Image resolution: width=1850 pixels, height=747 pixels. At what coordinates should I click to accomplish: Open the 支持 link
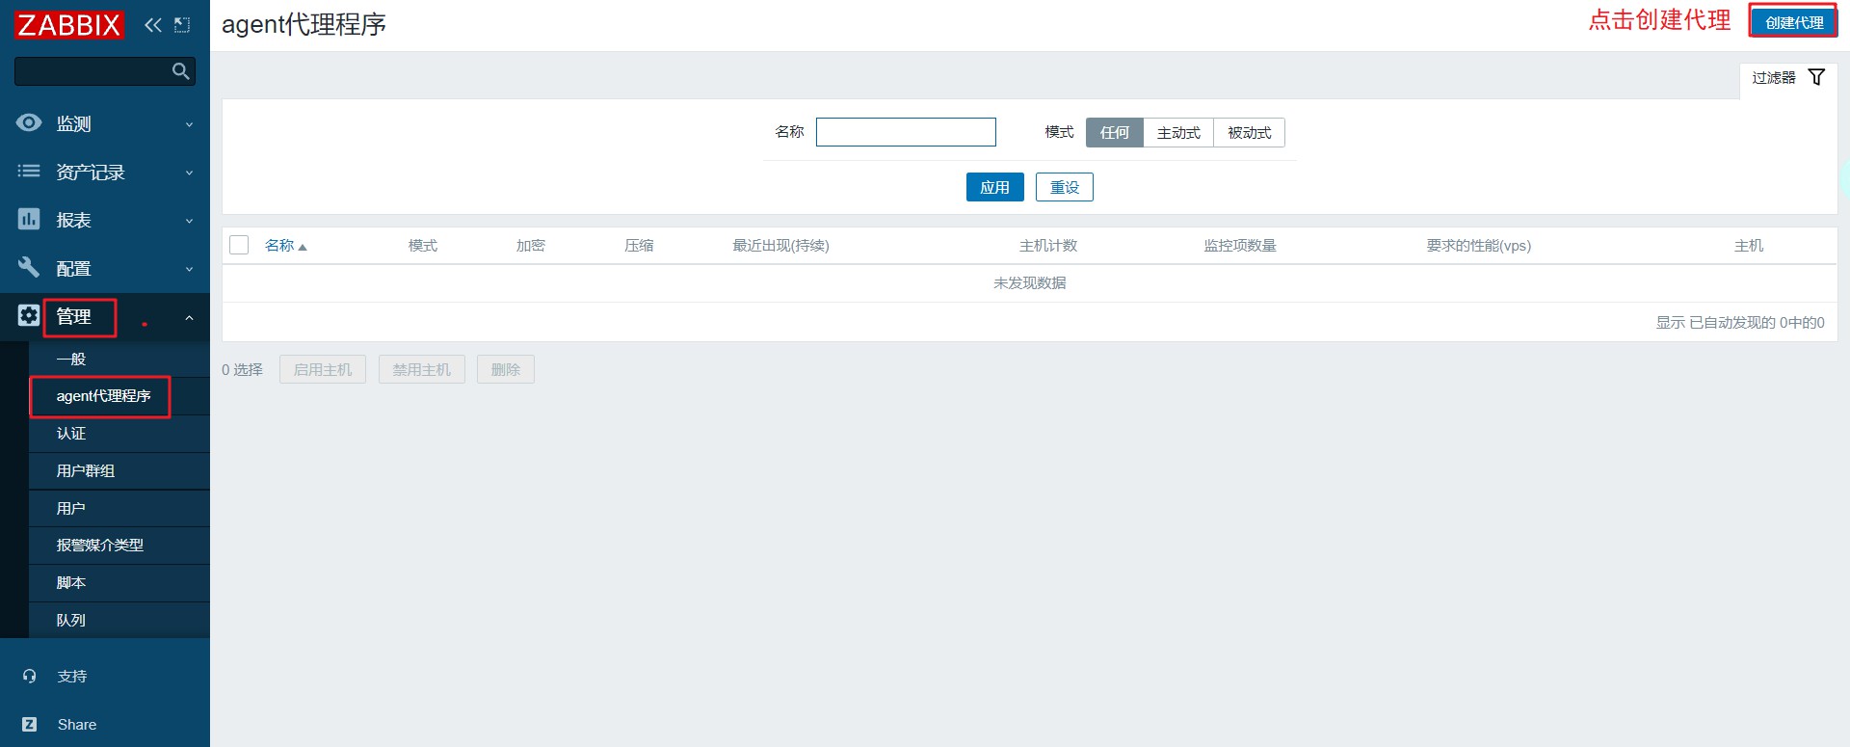tap(72, 677)
